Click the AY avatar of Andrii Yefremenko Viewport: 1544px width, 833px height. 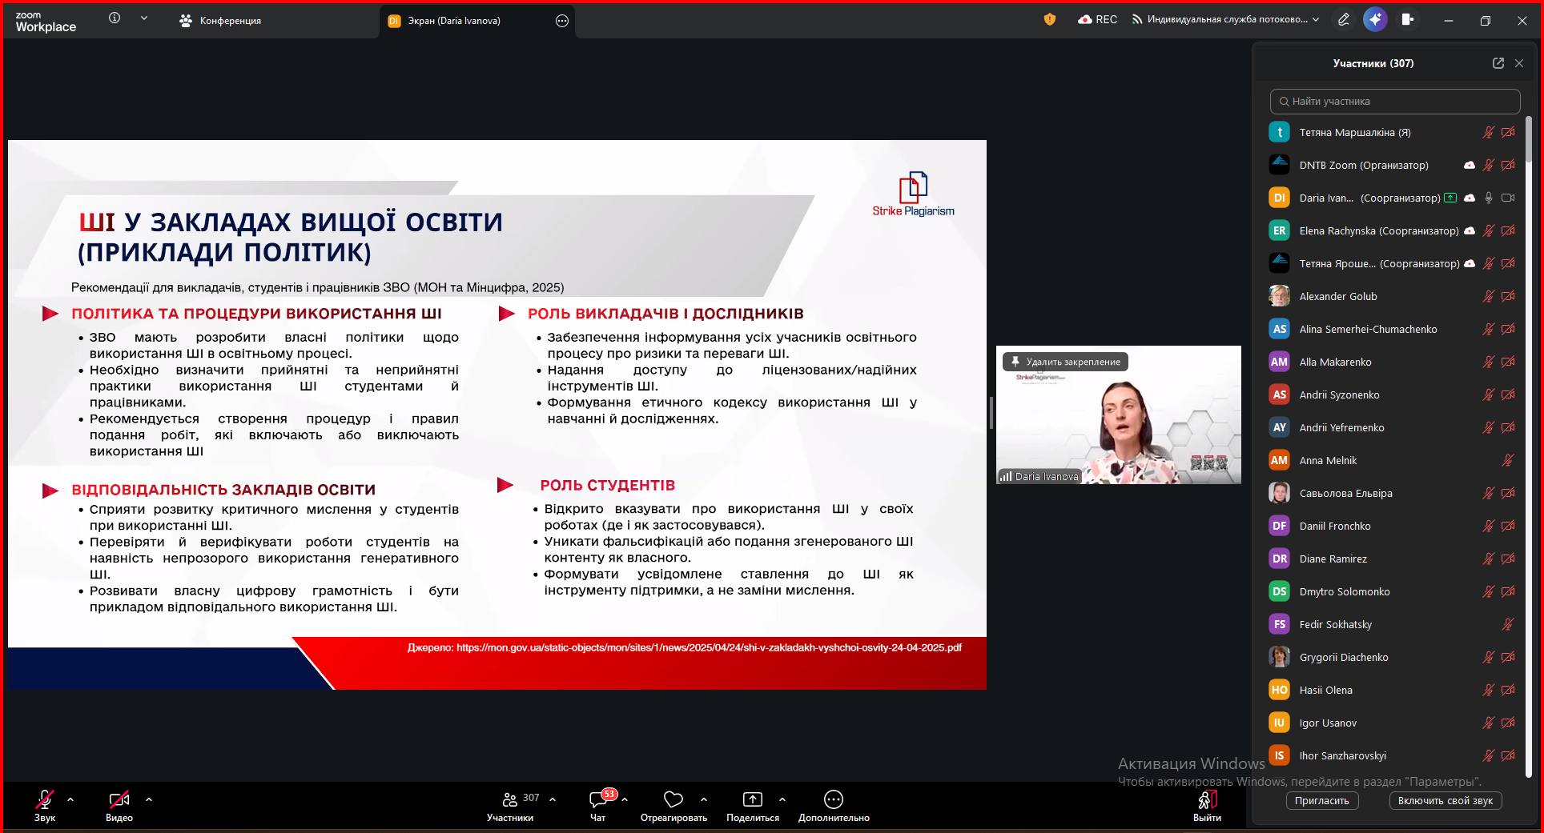[1280, 428]
